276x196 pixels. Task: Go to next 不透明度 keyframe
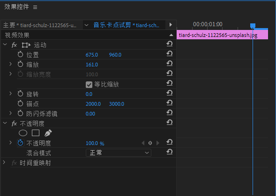(x=158, y=143)
